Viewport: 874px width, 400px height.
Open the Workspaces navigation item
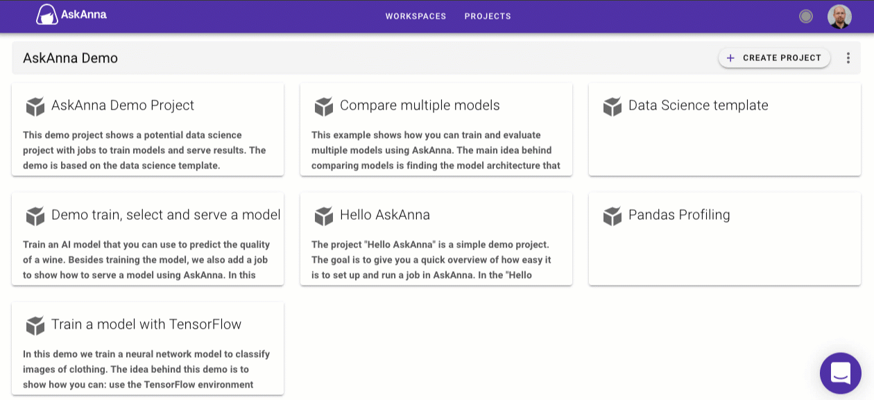(415, 16)
